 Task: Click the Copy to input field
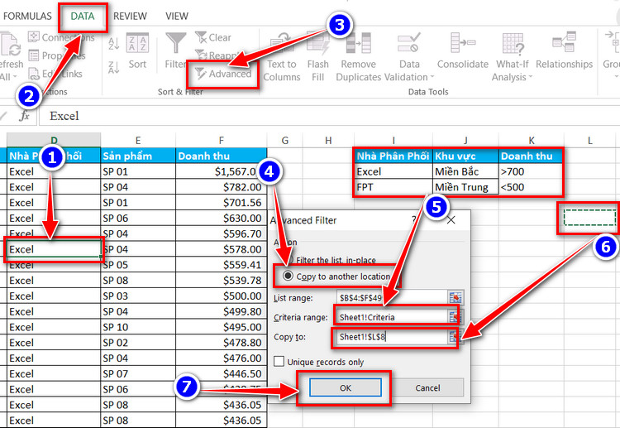click(x=392, y=337)
